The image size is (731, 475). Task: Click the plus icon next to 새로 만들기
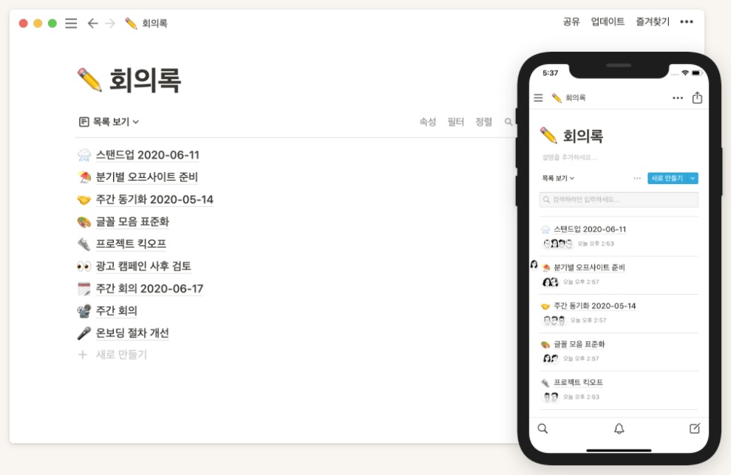coord(83,355)
